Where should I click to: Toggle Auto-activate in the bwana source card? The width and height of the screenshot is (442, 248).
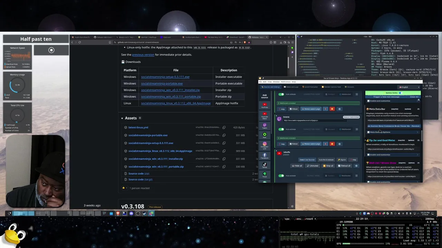coord(281,129)
